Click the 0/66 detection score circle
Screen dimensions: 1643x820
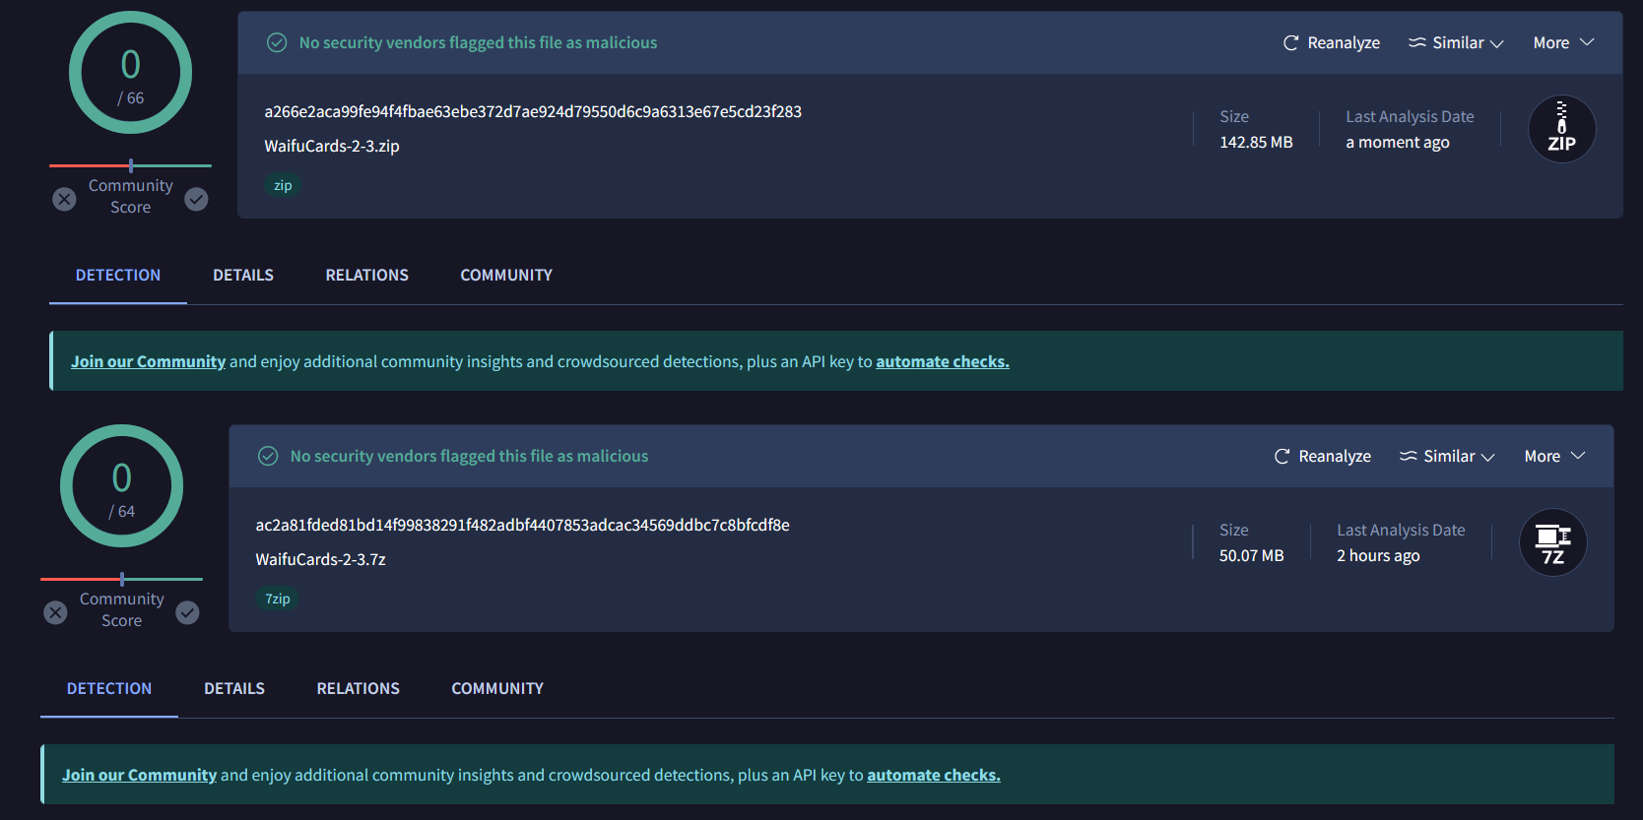130,73
